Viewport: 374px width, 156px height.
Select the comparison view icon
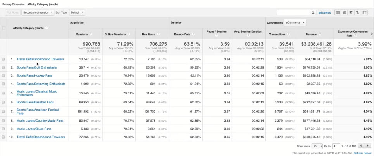pos(358,12)
